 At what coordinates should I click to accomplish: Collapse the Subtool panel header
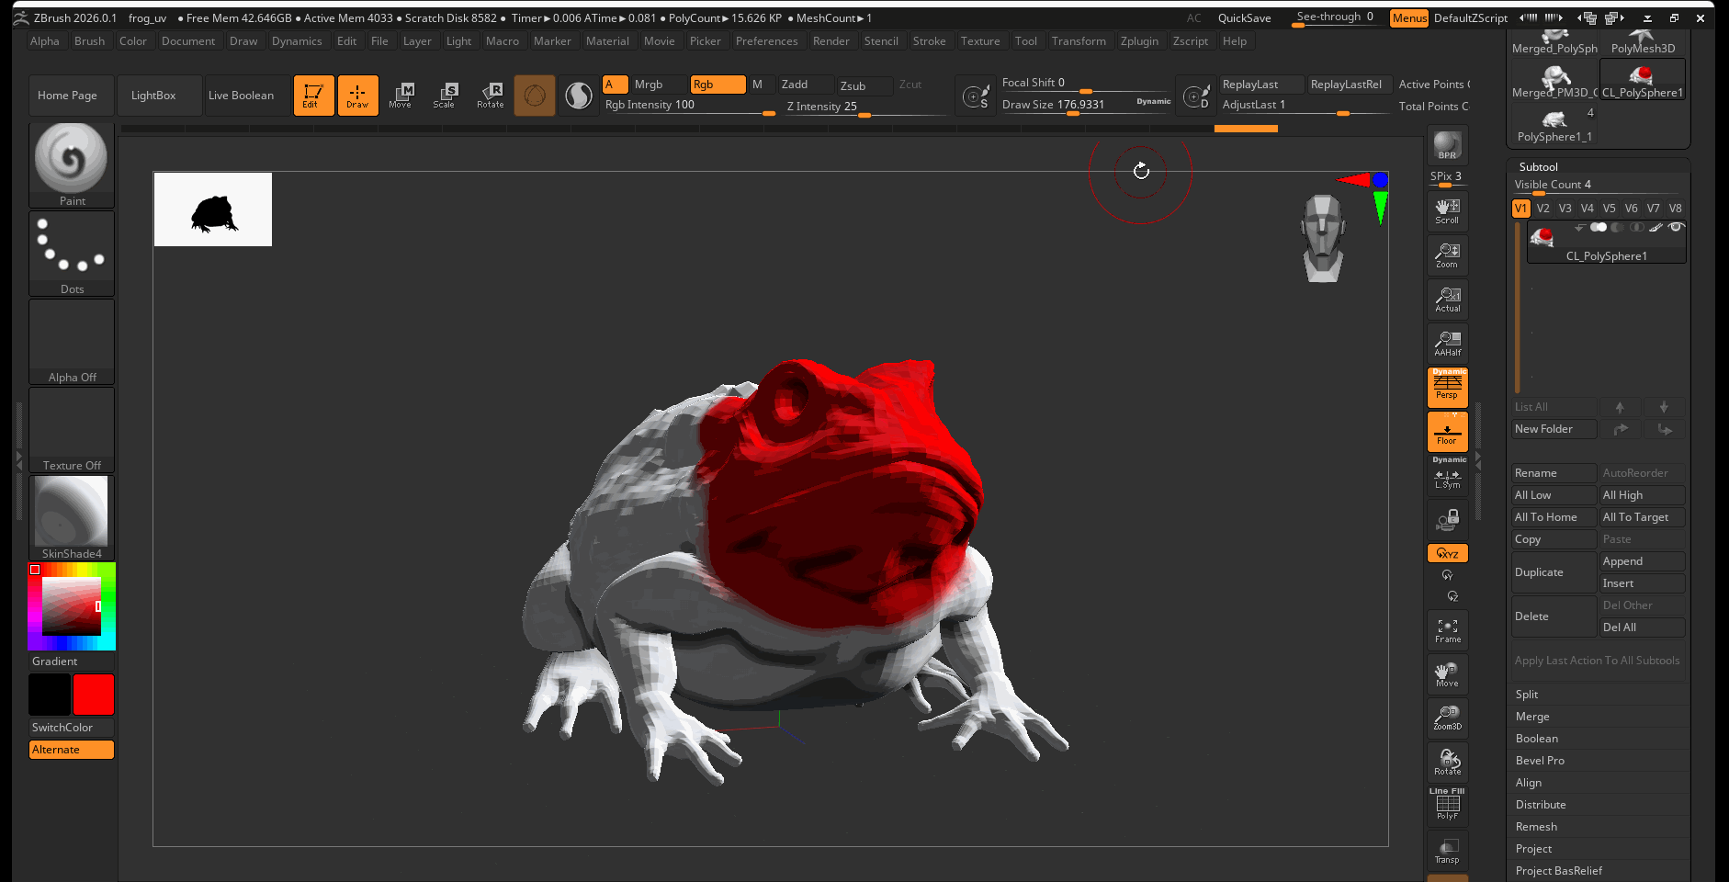point(1538,167)
